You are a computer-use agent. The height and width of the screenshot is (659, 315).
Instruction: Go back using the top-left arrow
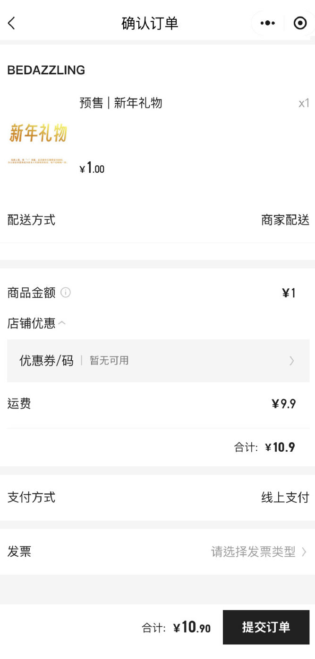[11, 23]
